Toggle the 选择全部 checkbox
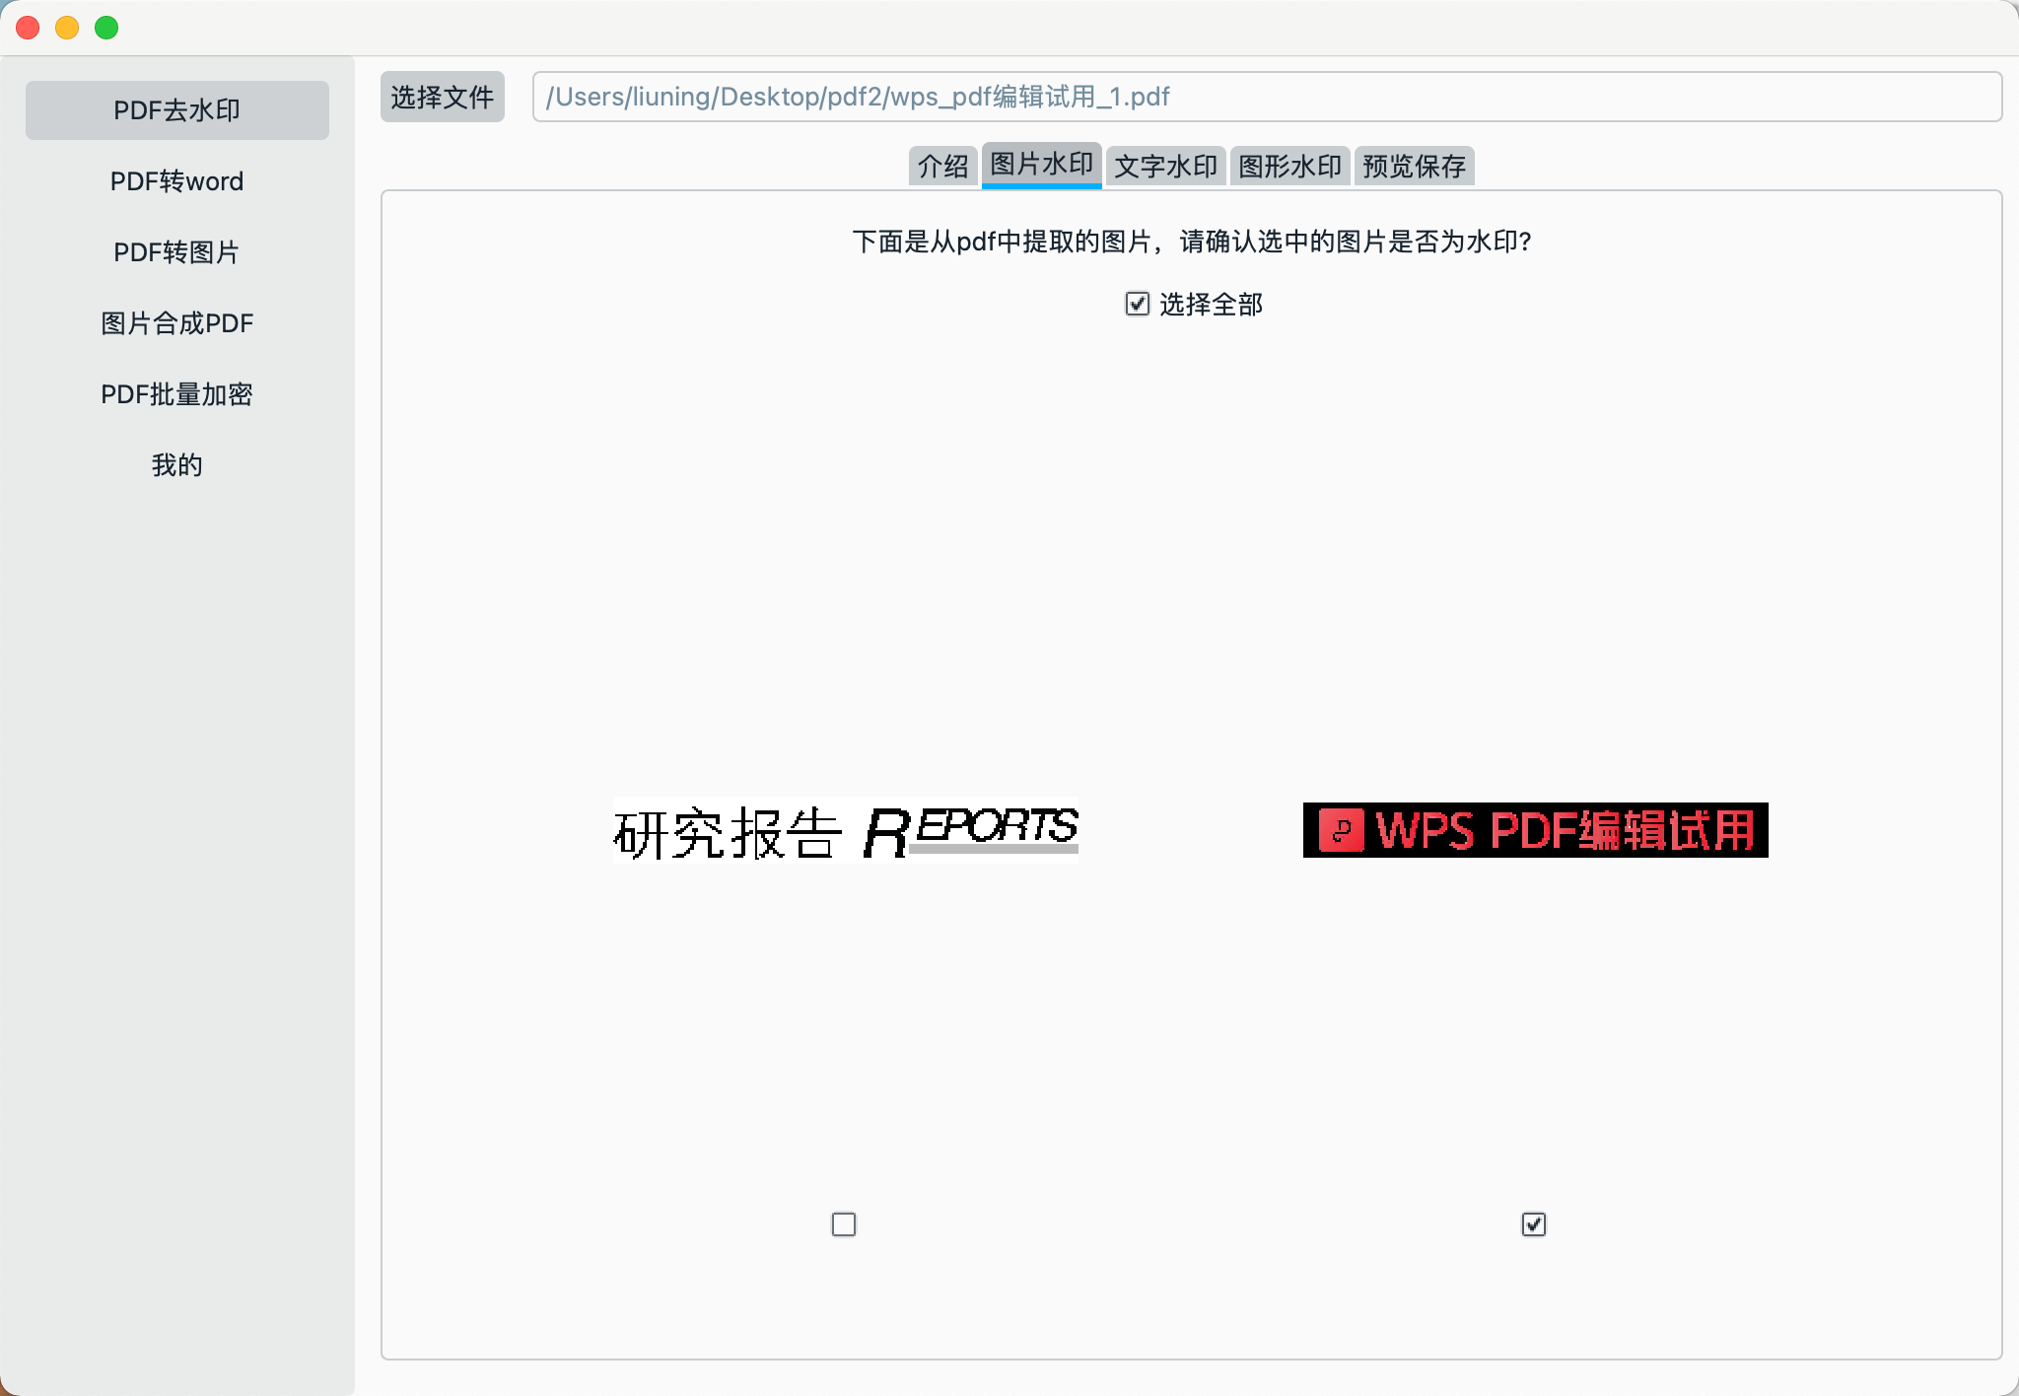 coord(1138,304)
